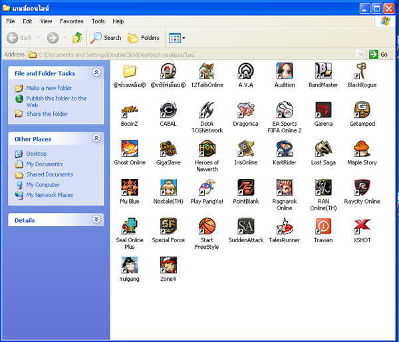Viewport: 399px width, 342px height.
Task: Open the Audition game shortcut
Action: tap(285, 71)
